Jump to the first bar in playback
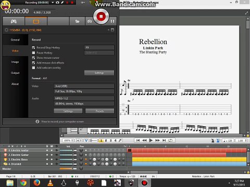Screen dimensions: 250x187 138,140
